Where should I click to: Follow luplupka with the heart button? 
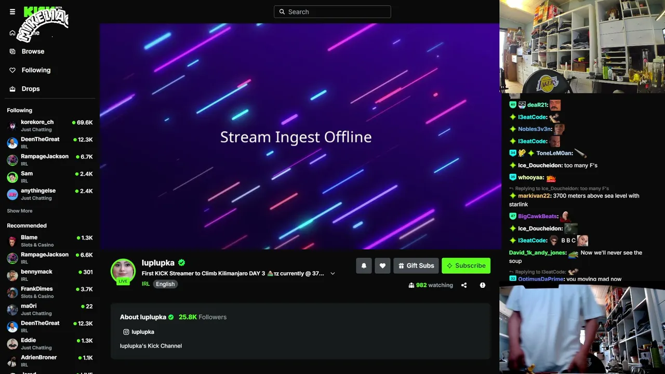pos(382,266)
